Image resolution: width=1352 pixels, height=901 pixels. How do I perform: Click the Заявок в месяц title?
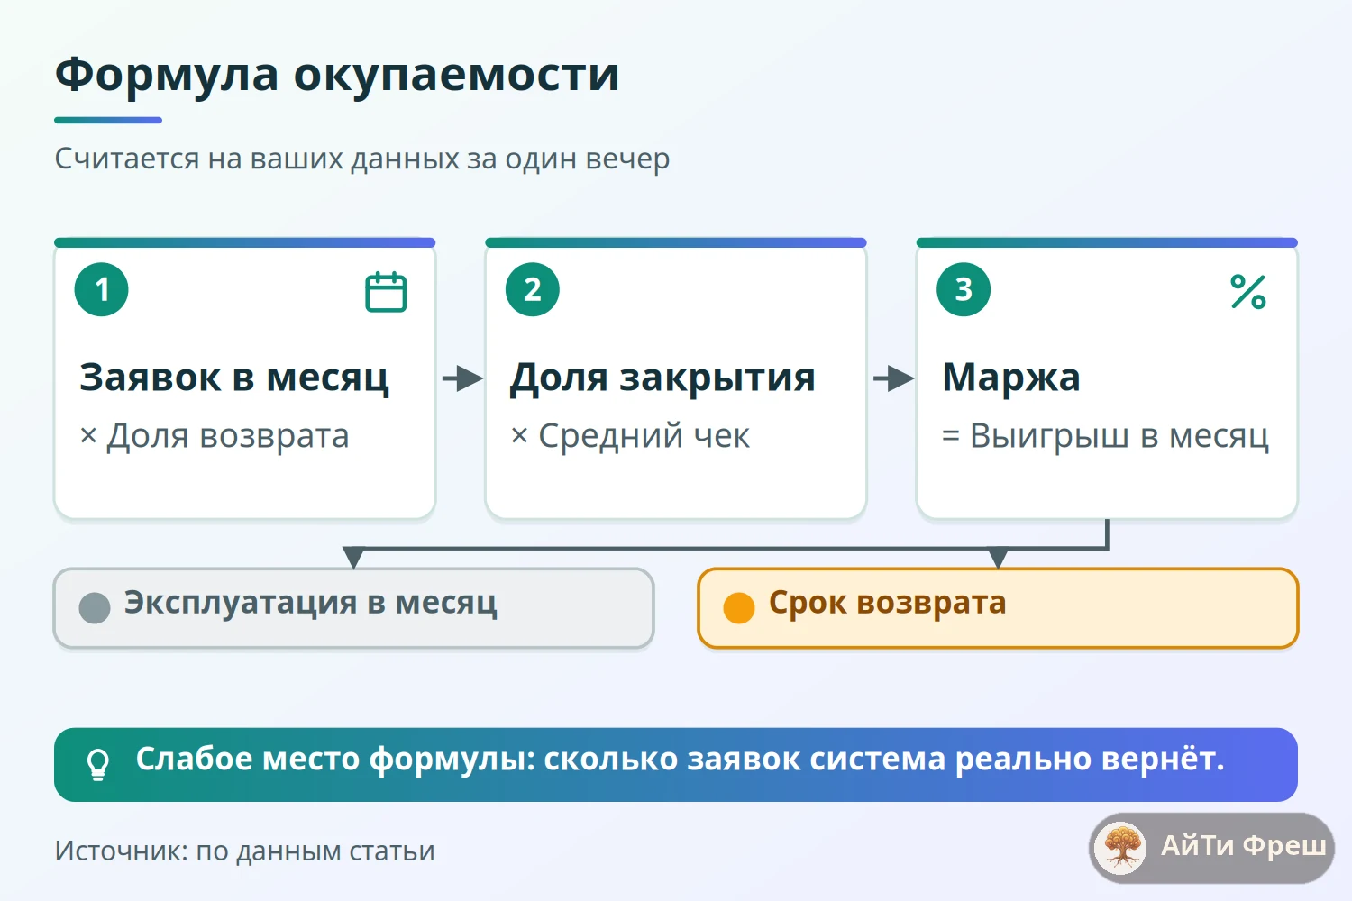click(x=234, y=378)
